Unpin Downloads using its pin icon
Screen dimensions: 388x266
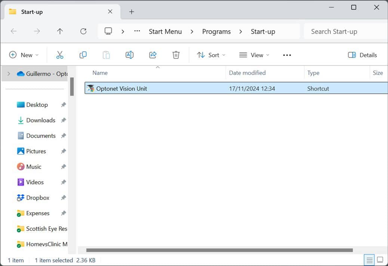tap(64, 120)
